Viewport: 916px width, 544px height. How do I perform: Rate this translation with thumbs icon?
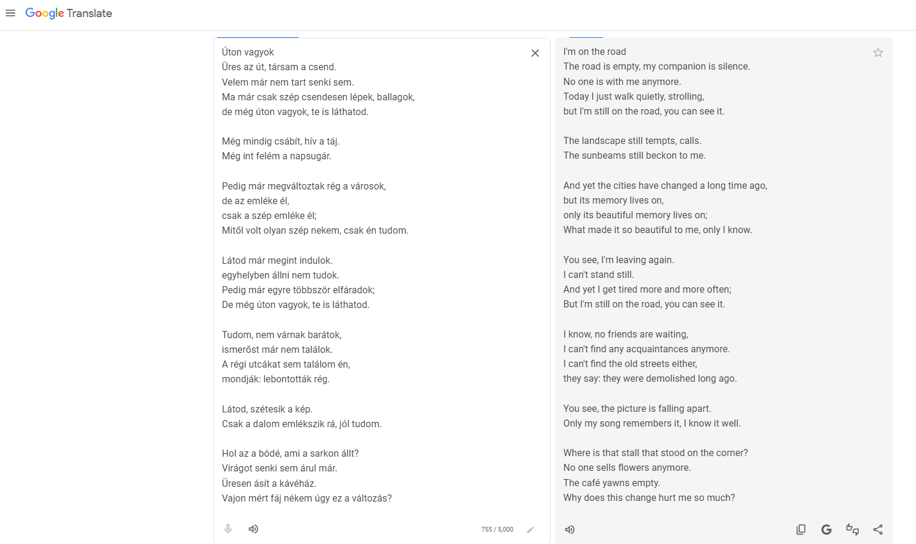pyautogui.click(x=852, y=529)
